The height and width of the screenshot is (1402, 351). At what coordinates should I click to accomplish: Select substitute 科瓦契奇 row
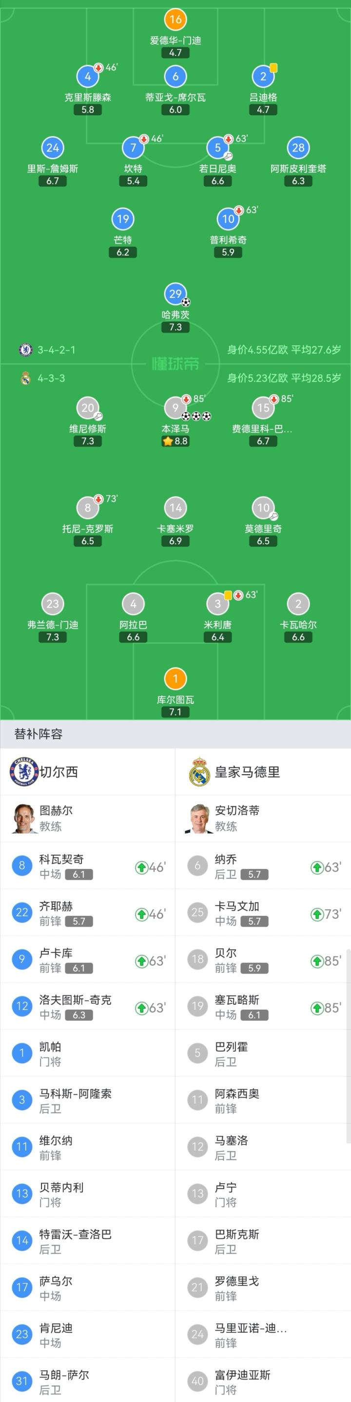pyautogui.click(x=87, y=866)
